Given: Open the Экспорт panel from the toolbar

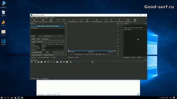Looking at the screenshot, I should pos(135,21).
